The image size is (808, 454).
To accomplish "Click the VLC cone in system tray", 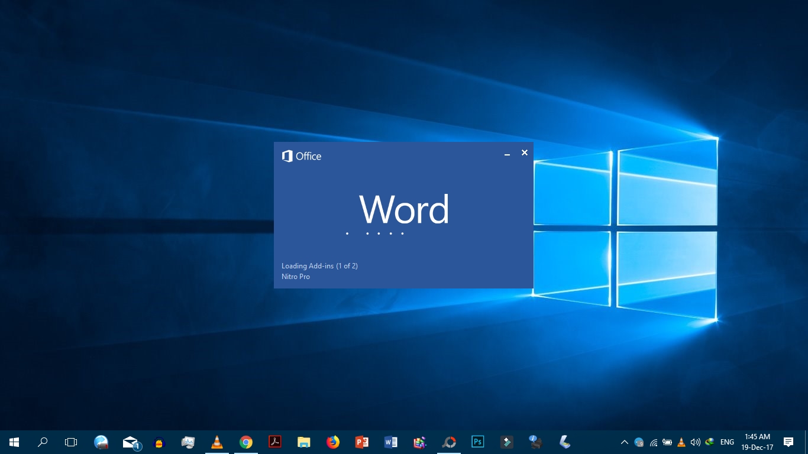I will point(681,442).
